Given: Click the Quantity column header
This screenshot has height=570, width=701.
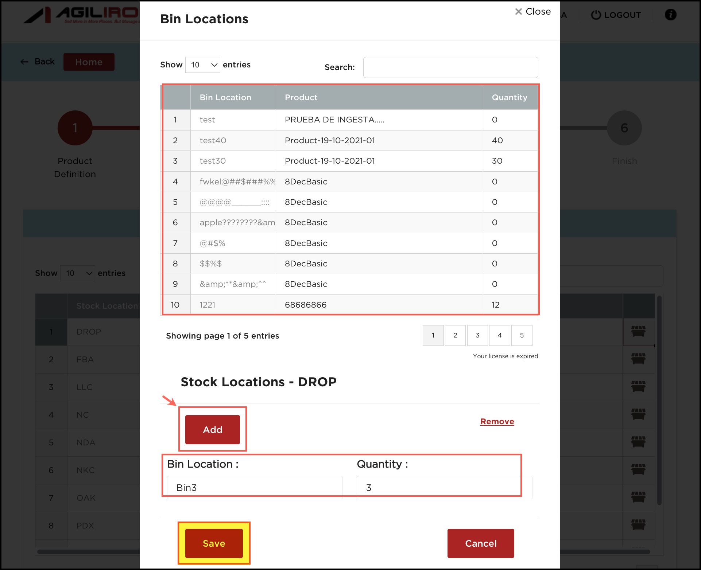Looking at the screenshot, I should [x=510, y=97].
